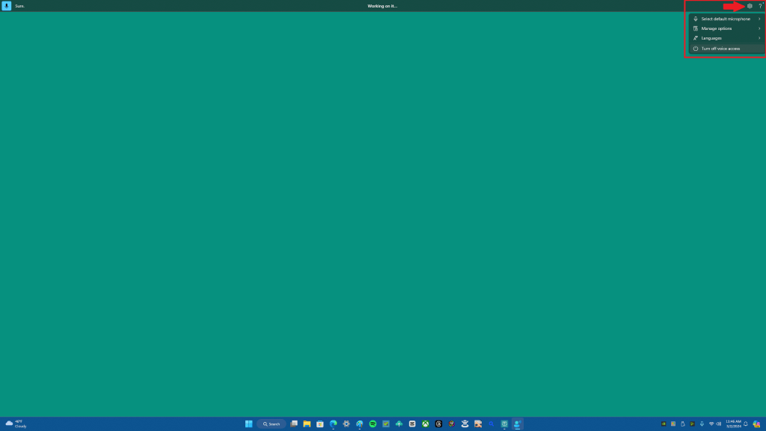
Task: Expand the Languages submenu
Action: point(726,38)
